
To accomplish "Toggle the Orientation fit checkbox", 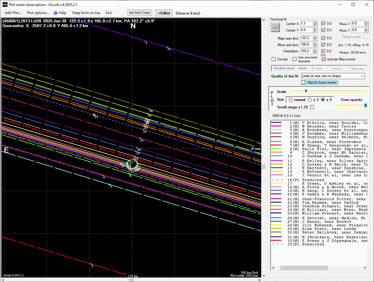I will 323,51.
